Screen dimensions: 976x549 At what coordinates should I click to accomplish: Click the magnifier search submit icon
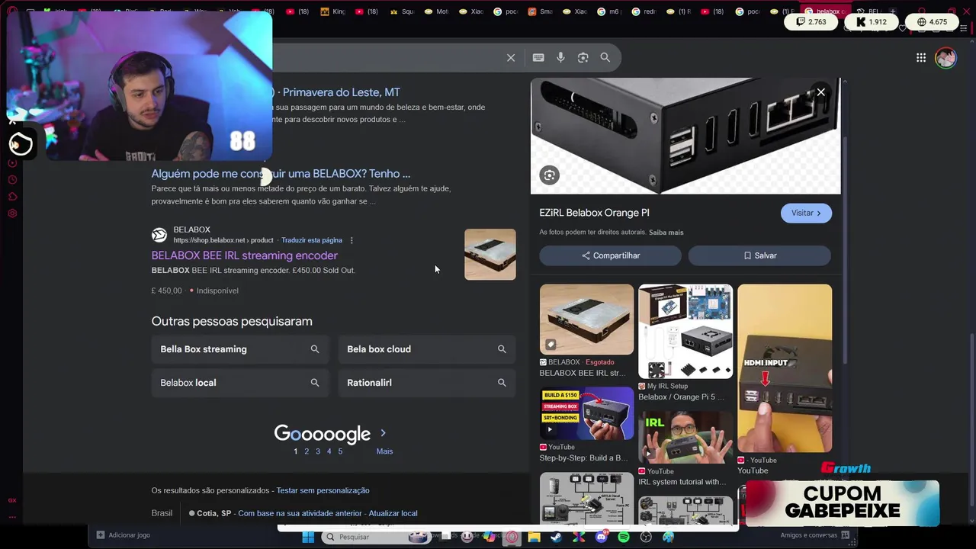[605, 58]
